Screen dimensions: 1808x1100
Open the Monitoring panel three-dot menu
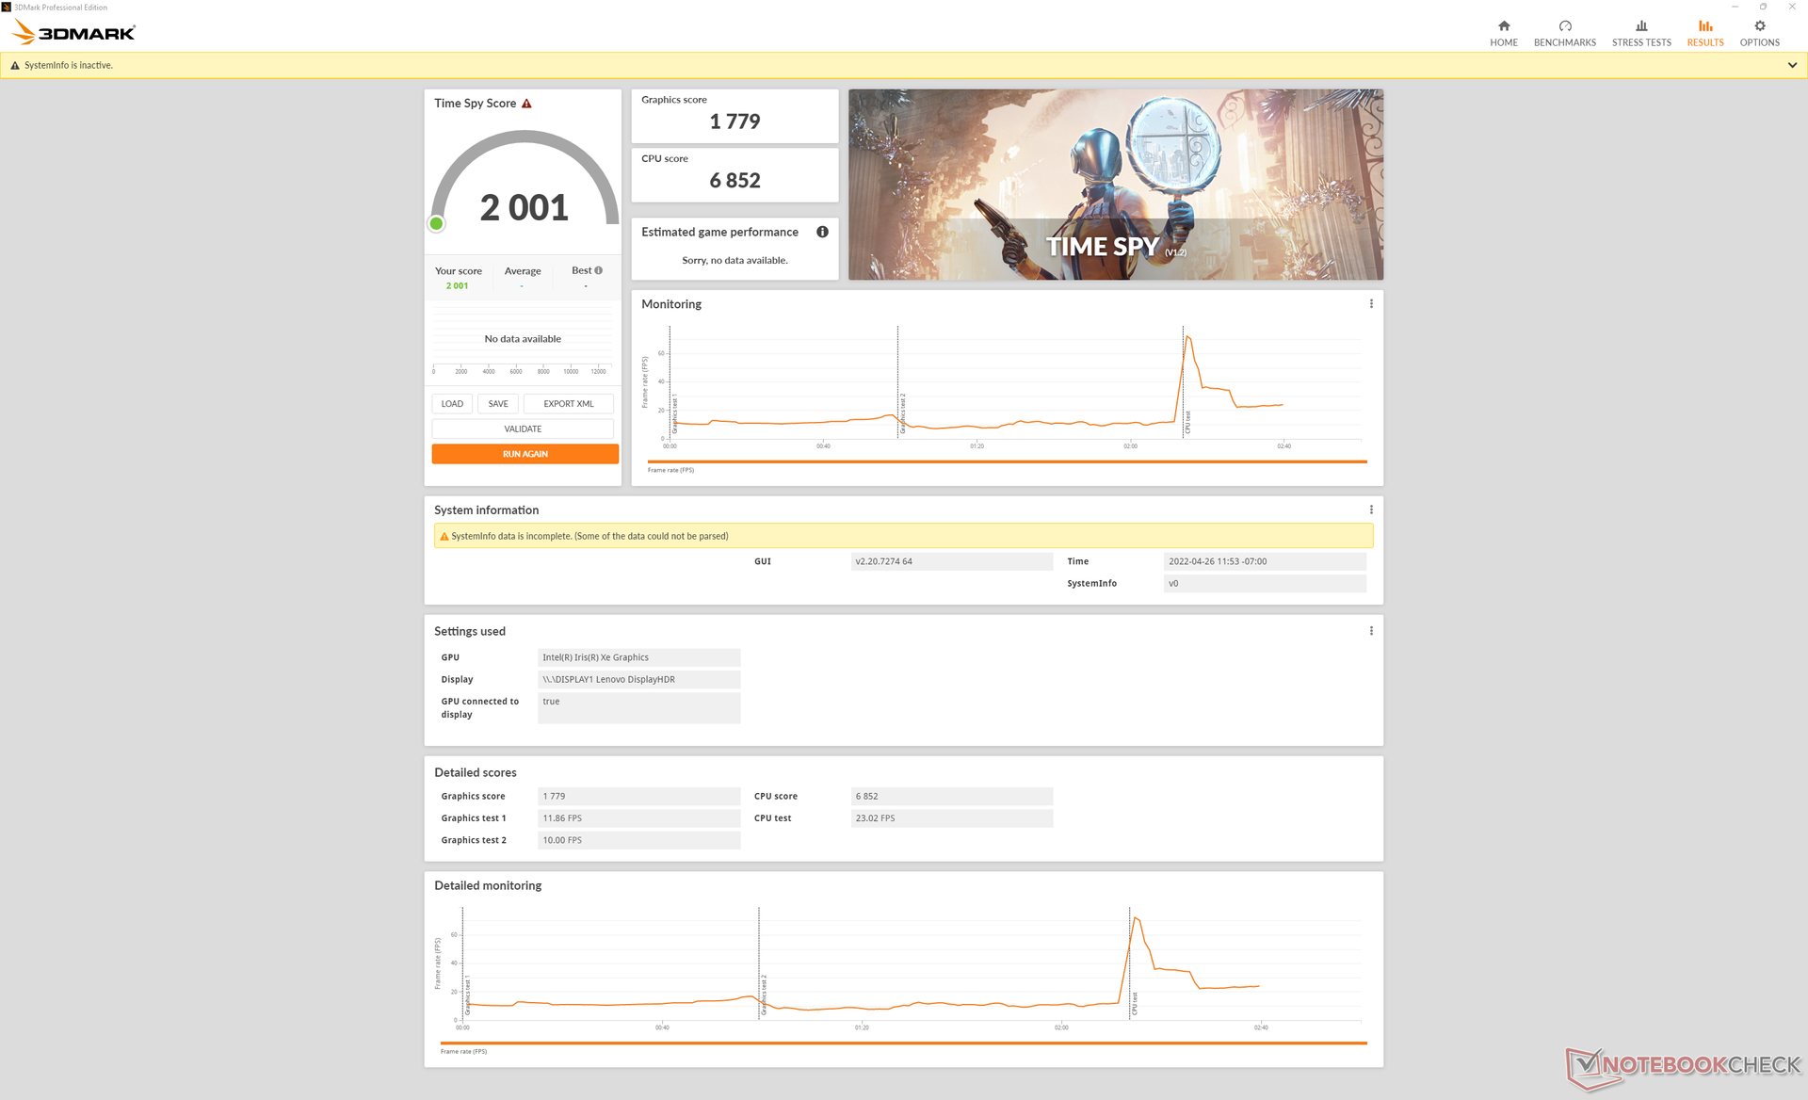(x=1370, y=304)
